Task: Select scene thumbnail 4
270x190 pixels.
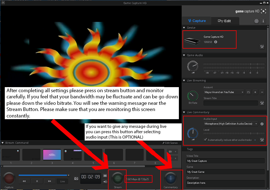Action: pos(73,155)
